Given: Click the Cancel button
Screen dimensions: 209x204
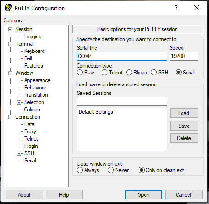Looking at the screenshot, I should click(x=184, y=194).
